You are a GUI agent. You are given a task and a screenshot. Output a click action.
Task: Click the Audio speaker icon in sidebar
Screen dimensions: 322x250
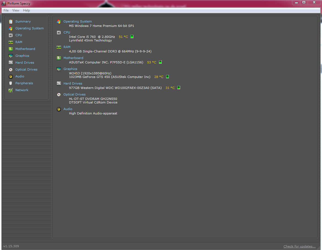(11, 77)
